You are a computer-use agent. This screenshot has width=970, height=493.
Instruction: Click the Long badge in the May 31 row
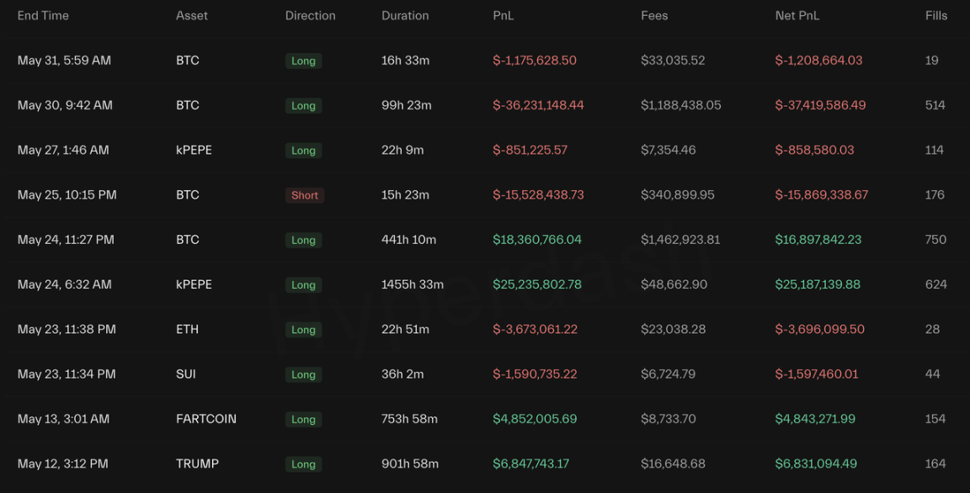(x=303, y=61)
